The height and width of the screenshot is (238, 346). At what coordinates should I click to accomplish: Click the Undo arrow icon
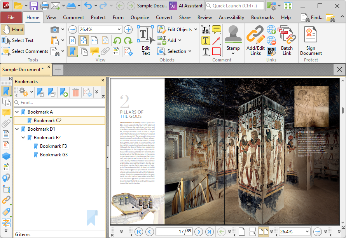click(x=88, y=6)
